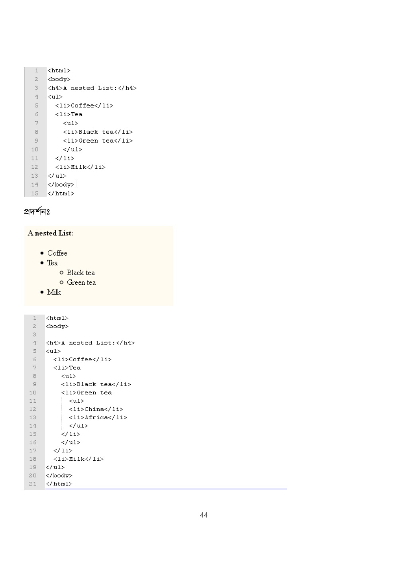Click line number 16 in gutter
The width and height of the screenshot is (408, 577).
(32, 442)
